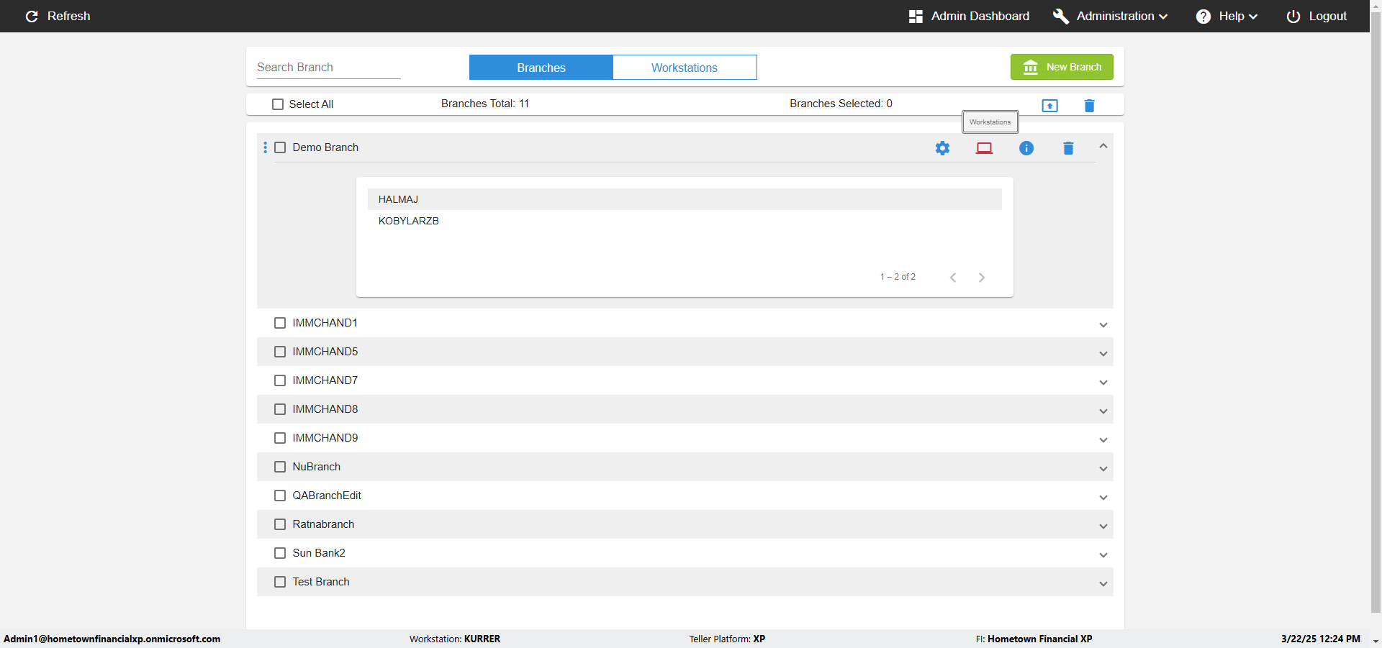Expand the IMMCHAND9 branch row
Image resolution: width=1382 pixels, height=648 pixels.
pos(1103,439)
